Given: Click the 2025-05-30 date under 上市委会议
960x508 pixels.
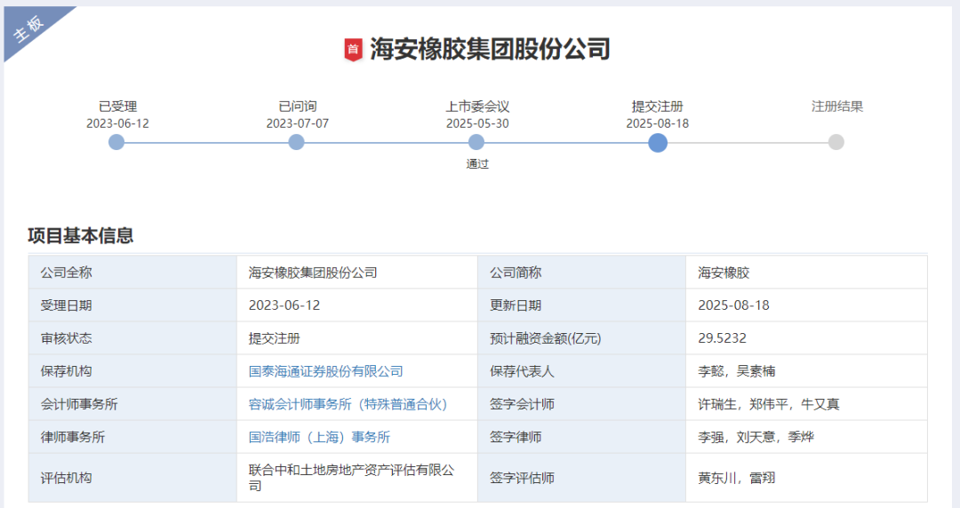Looking at the screenshot, I should coord(477,123).
